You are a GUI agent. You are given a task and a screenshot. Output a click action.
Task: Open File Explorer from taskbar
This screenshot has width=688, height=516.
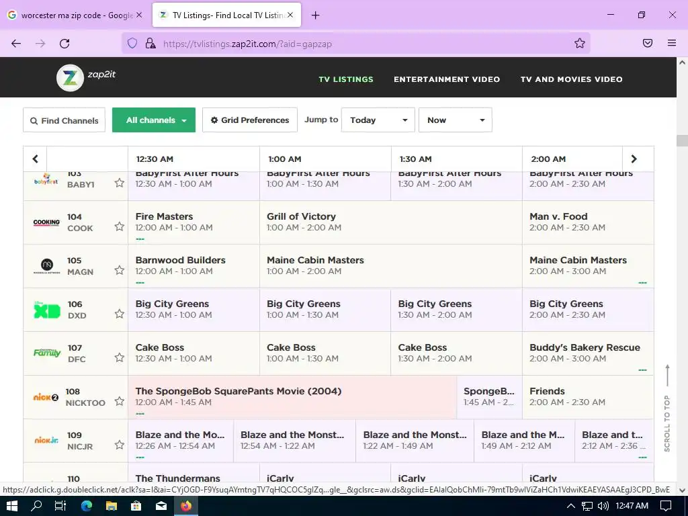112,506
